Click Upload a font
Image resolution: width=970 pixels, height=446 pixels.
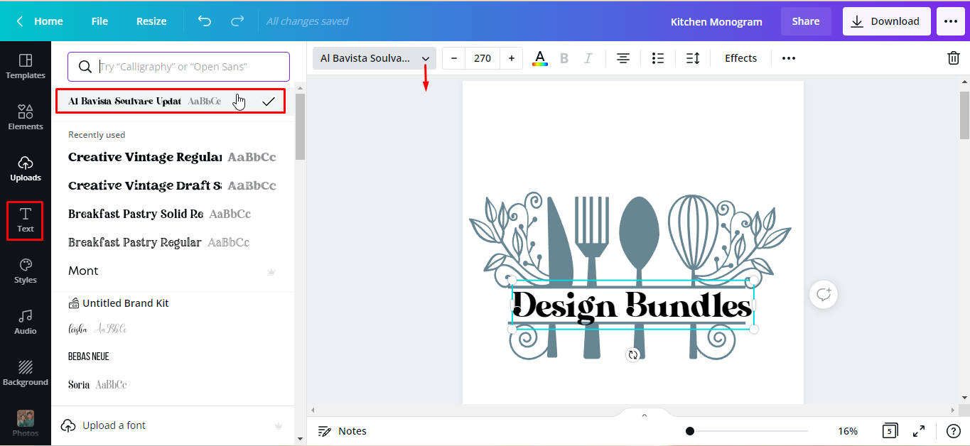tap(103, 425)
